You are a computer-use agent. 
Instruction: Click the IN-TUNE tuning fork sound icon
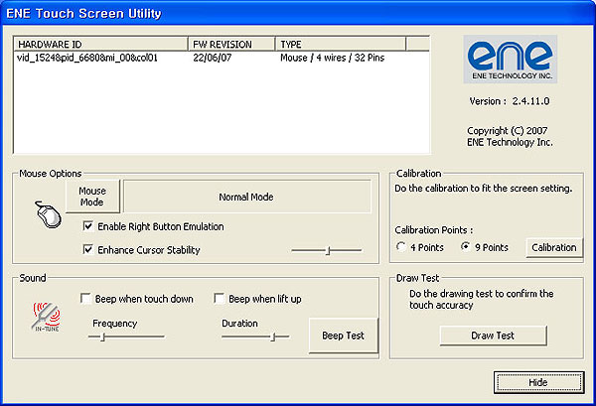click(x=47, y=317)
